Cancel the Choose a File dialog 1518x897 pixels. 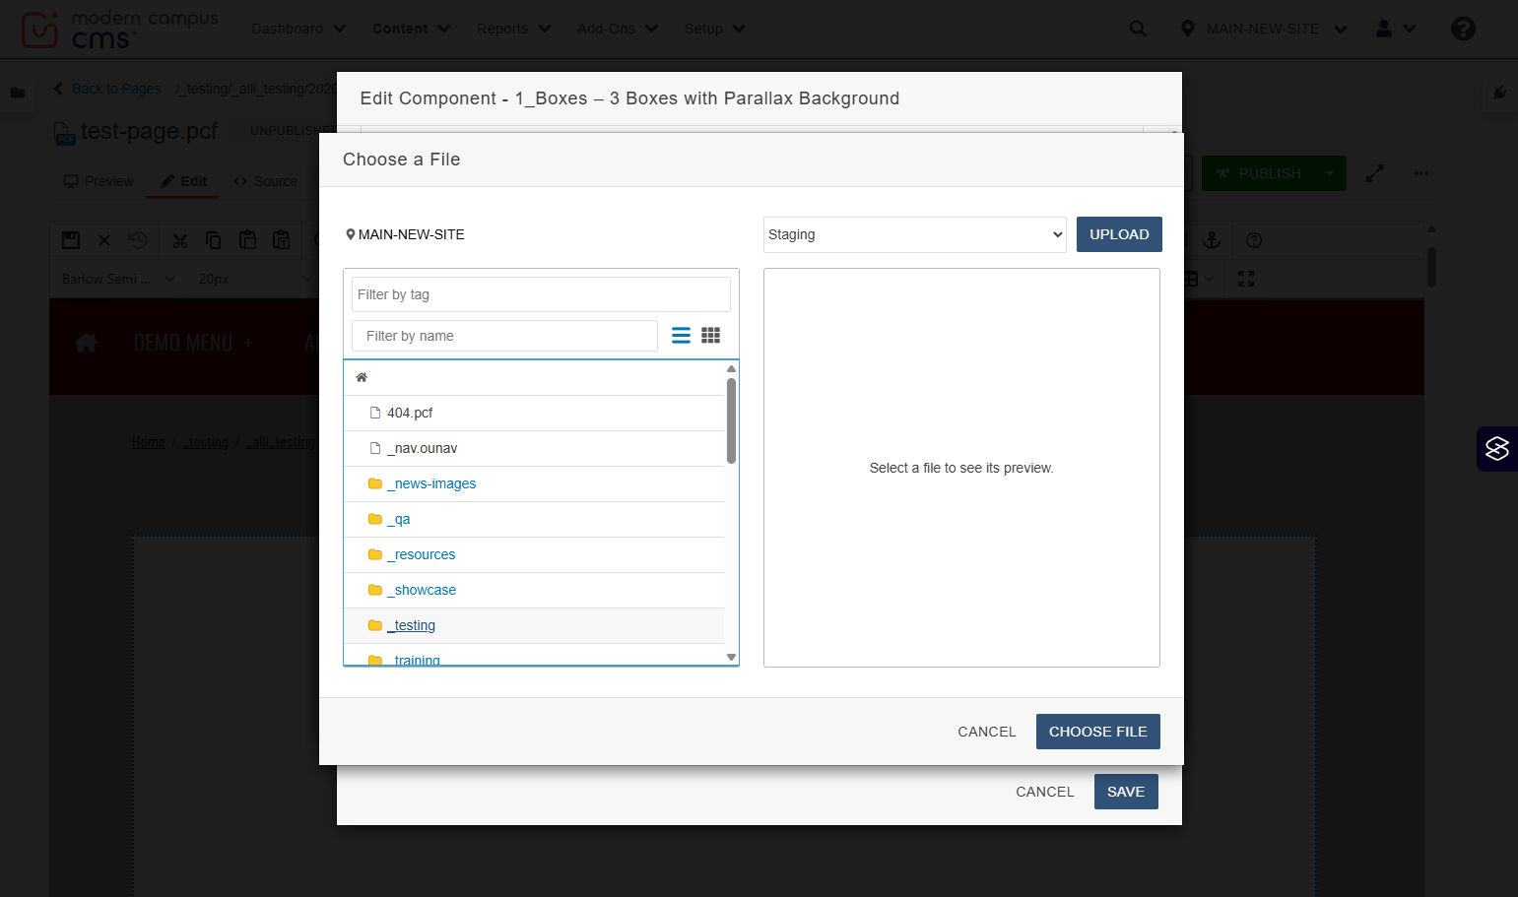pyautogui.click(x=986, y=732)
